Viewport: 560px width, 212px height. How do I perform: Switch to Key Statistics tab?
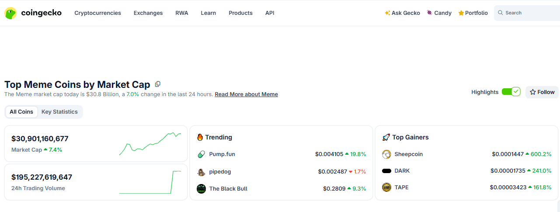pyautogui.click(x=59, y=112)
